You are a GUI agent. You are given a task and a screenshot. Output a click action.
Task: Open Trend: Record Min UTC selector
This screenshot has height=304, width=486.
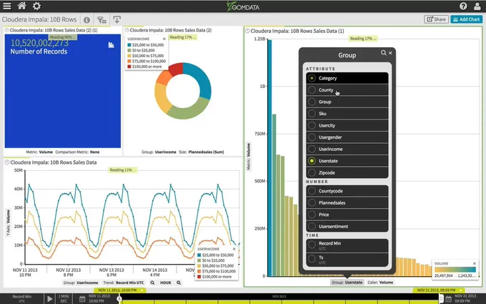124,283
